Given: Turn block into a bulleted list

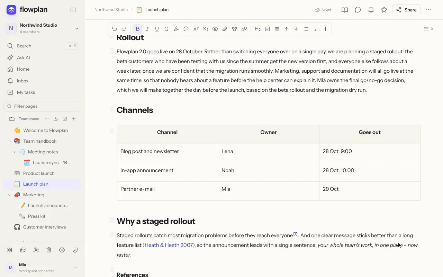Looking at the screenshot, I should click(306, 29).
